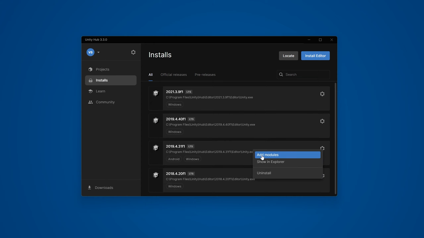
Task: Click the 2018.4.20f1 version title
Action: point(176,173)
